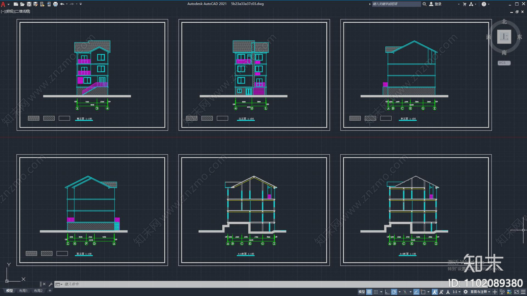The height and width of the screenshot is (296, 527).
Task: Save the drawing using the Save icon
Action: coord(29,4)
